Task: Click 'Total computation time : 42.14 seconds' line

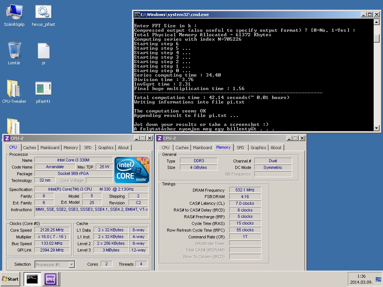Action: point(212,98)
